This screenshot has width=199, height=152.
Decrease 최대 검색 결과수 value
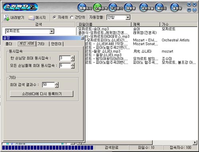pos(57,86)
